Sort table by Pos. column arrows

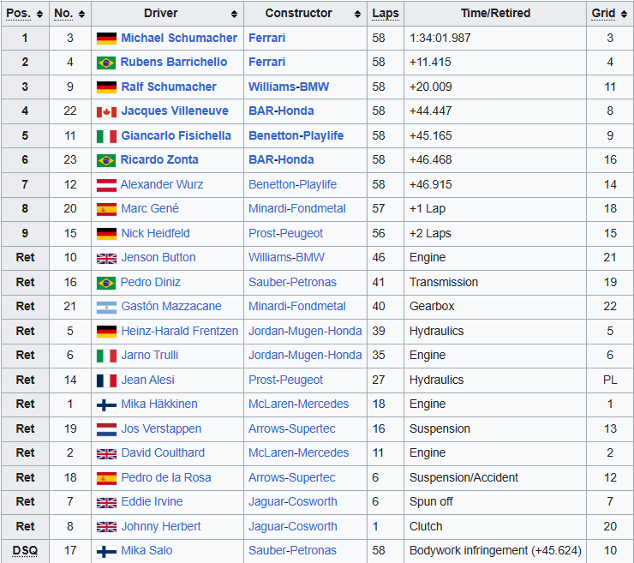tap(39, 15)
